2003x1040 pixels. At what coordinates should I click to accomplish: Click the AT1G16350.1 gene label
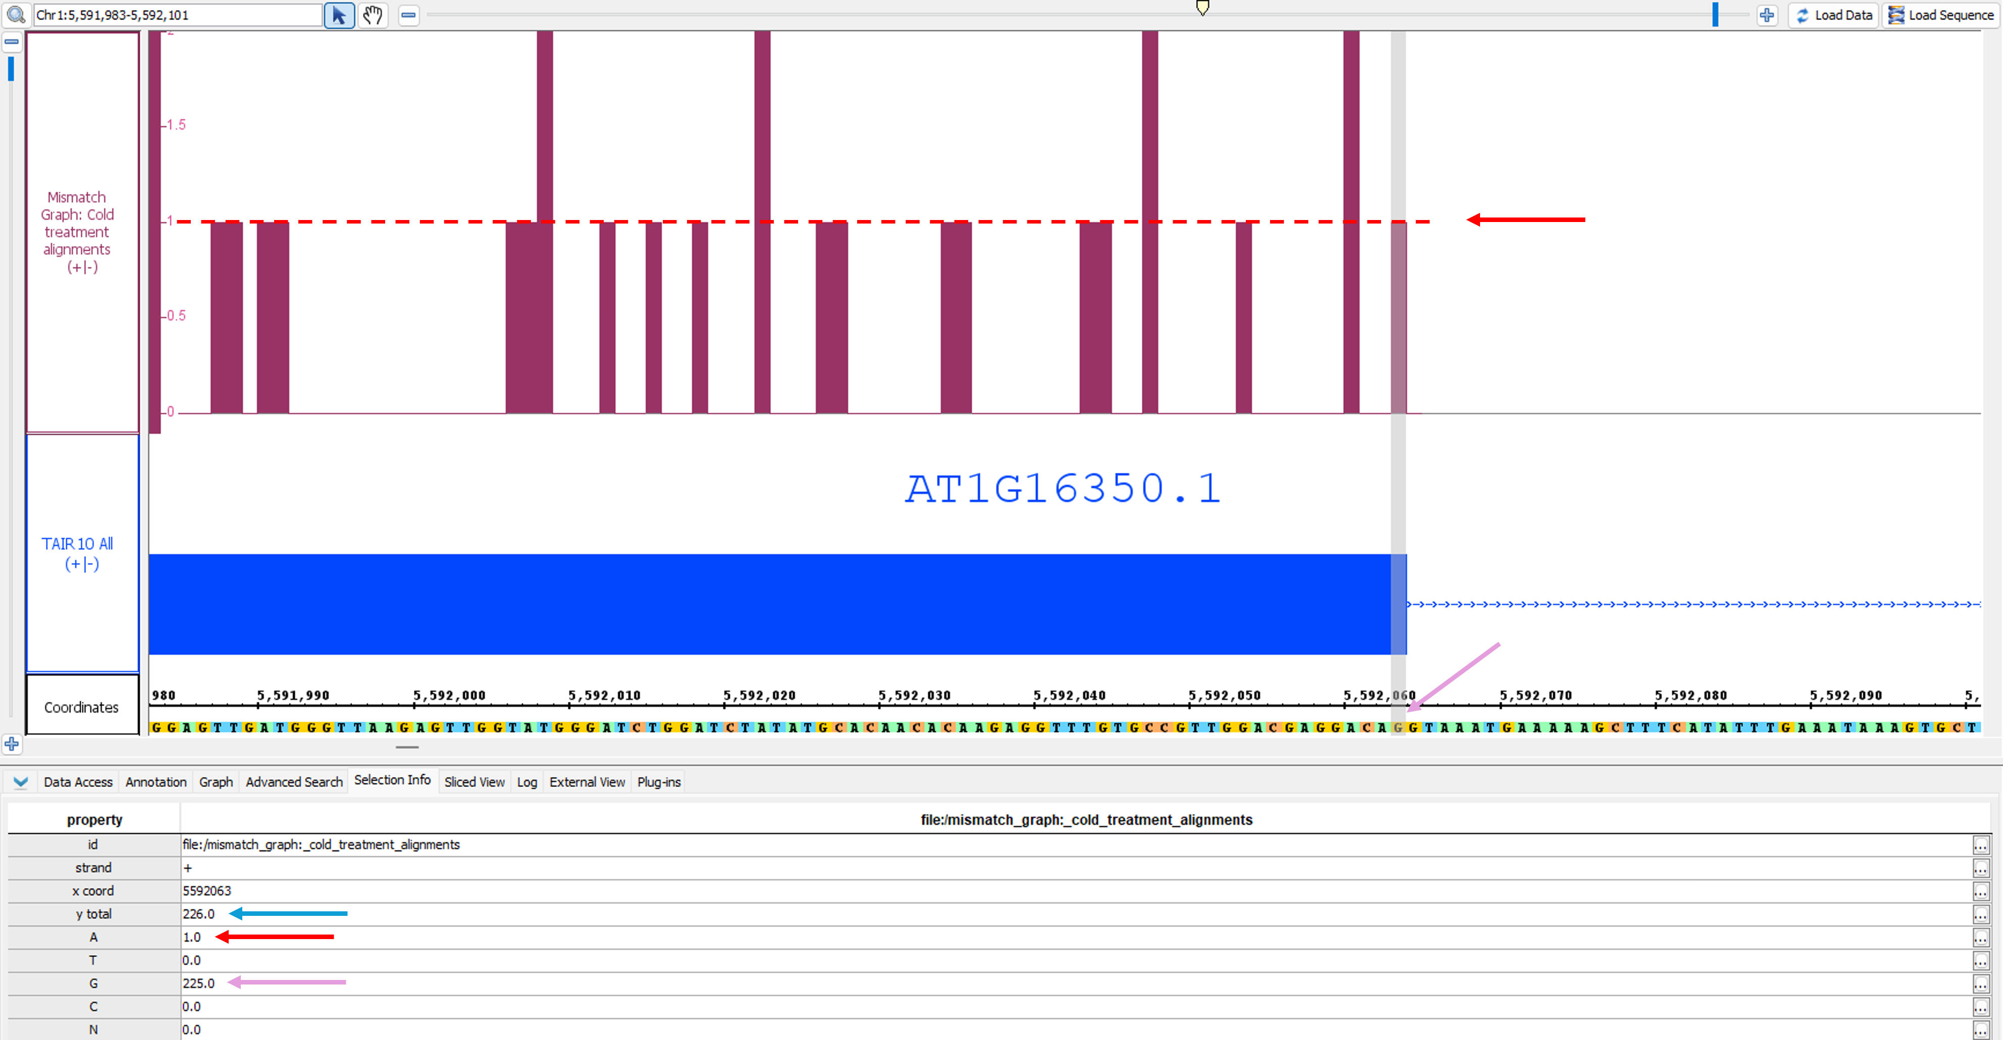1063,489
